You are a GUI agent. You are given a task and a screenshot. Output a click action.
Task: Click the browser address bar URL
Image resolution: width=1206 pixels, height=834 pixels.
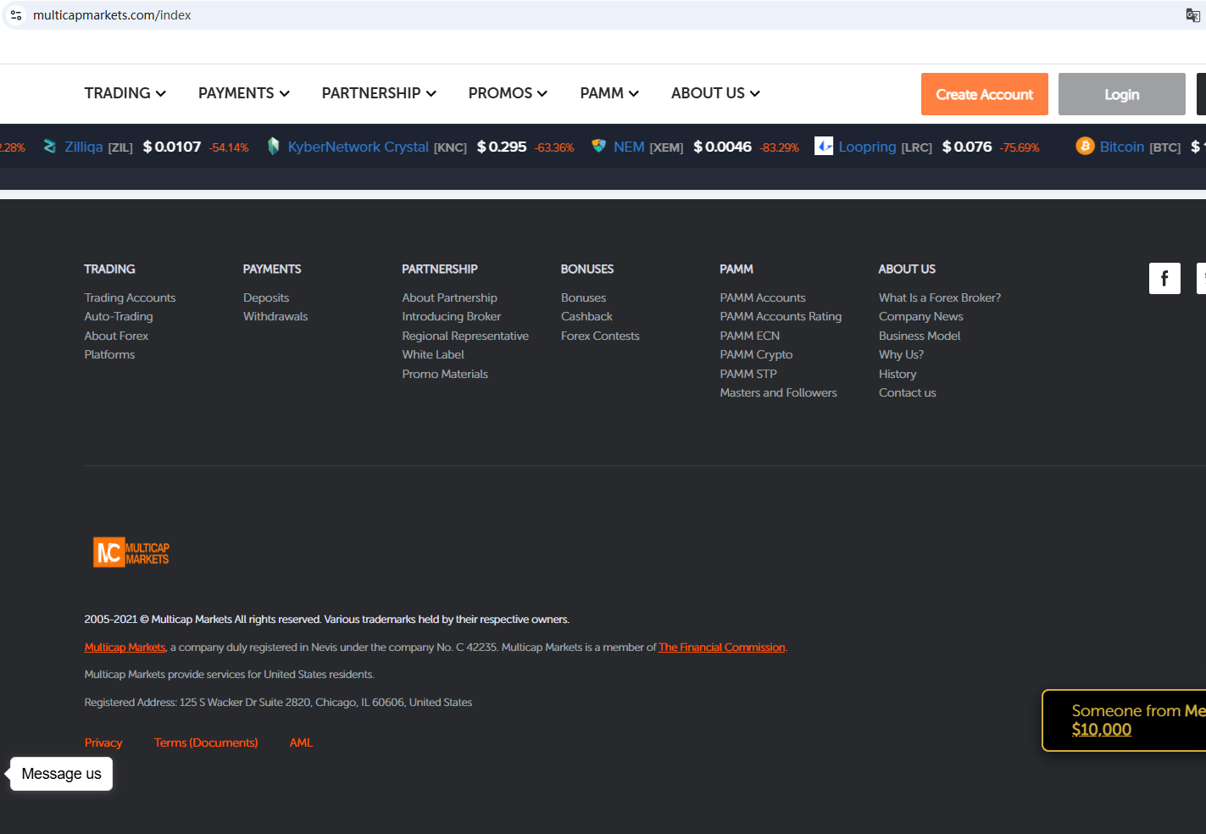pos(112,15)
